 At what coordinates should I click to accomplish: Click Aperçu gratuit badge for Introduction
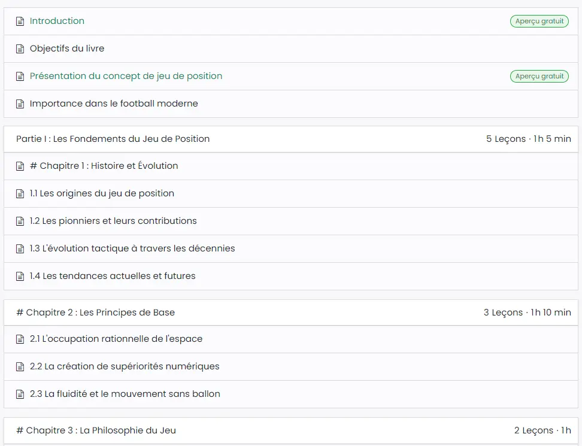pyautogui.click(x=539, y=21)
